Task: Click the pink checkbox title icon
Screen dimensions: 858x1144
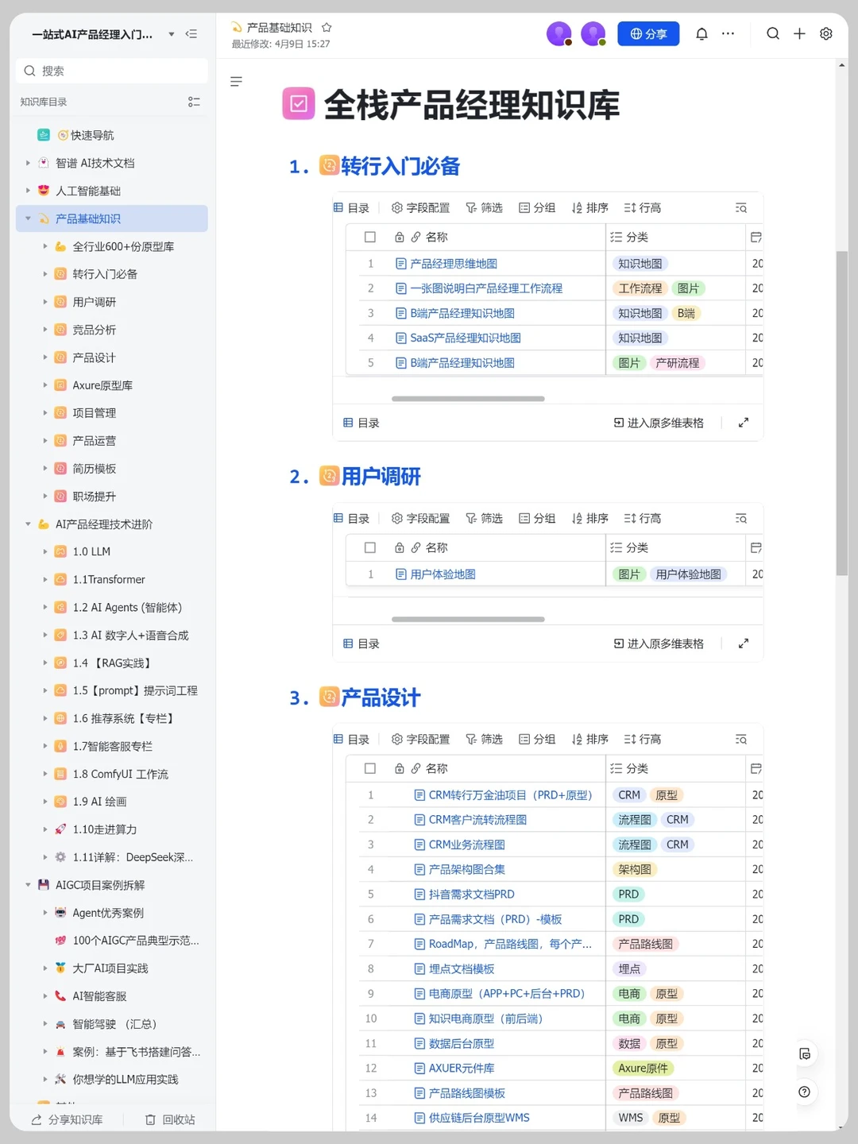Action: pos(299,104)
